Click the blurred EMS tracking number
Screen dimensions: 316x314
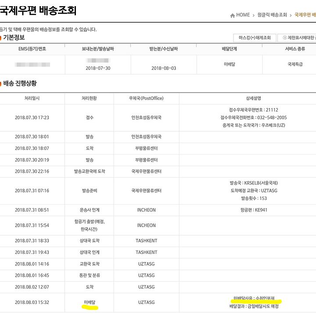tap(32, 65)
